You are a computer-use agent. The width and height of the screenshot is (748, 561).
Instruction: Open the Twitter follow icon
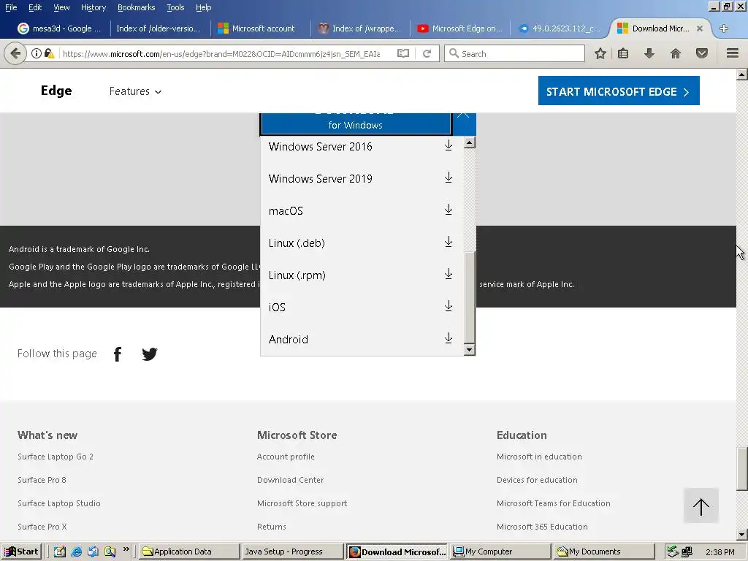(x=149, y=354)
